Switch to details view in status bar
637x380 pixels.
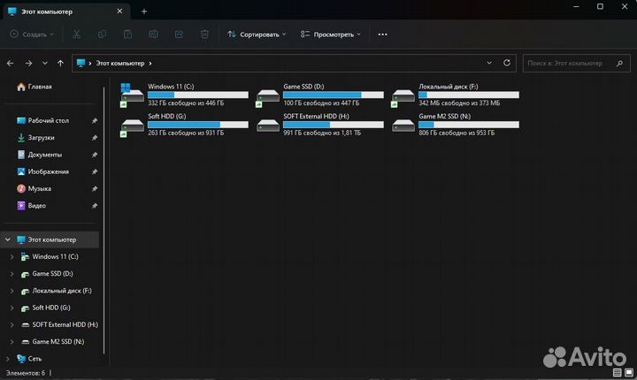pyautogui.click(x=618, y=372)
